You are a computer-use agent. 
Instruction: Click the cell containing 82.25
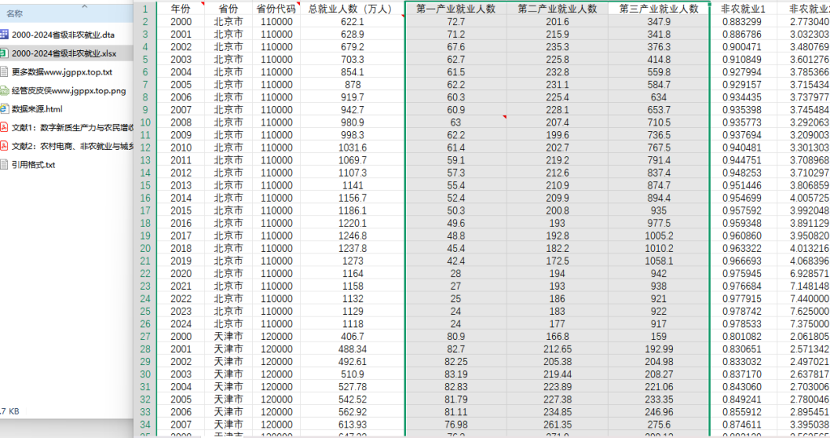pyautogui.click(x=456, y=361)
